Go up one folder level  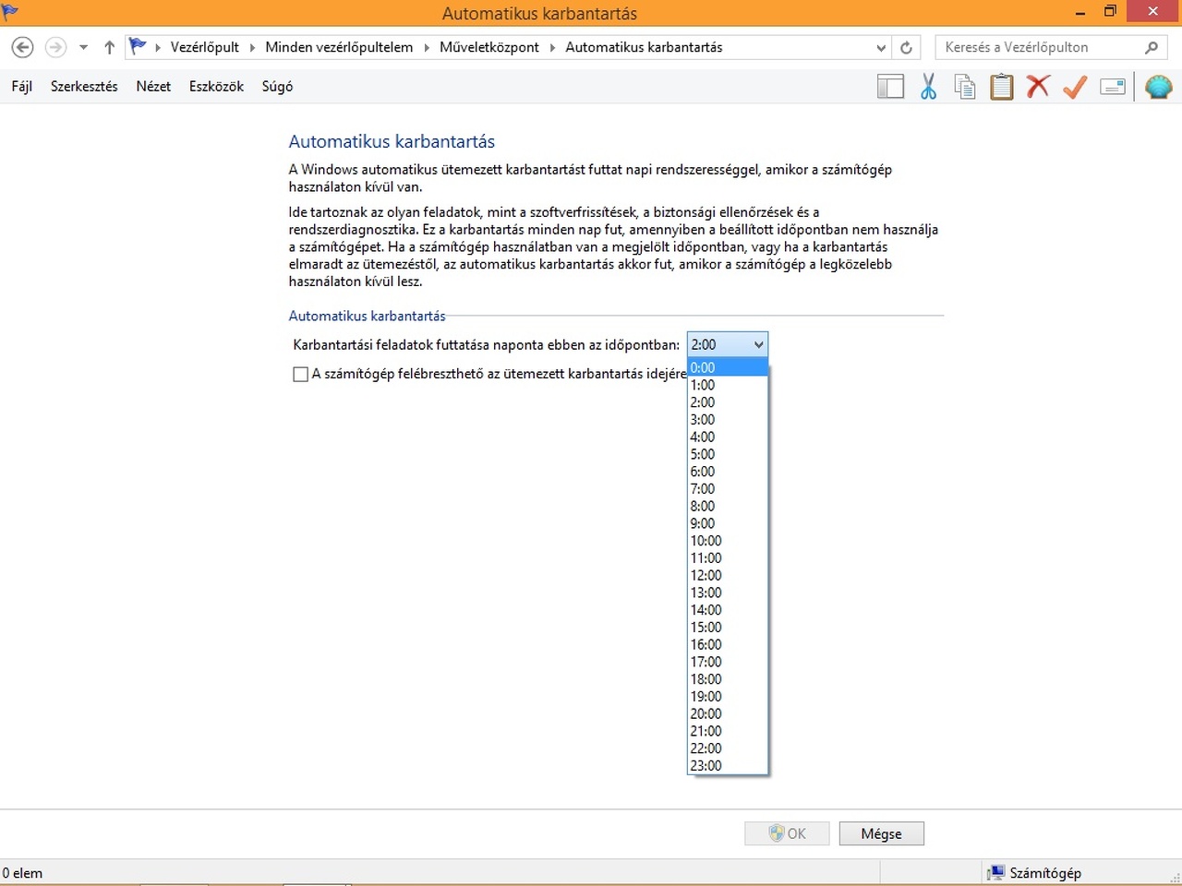pos(109,47)
